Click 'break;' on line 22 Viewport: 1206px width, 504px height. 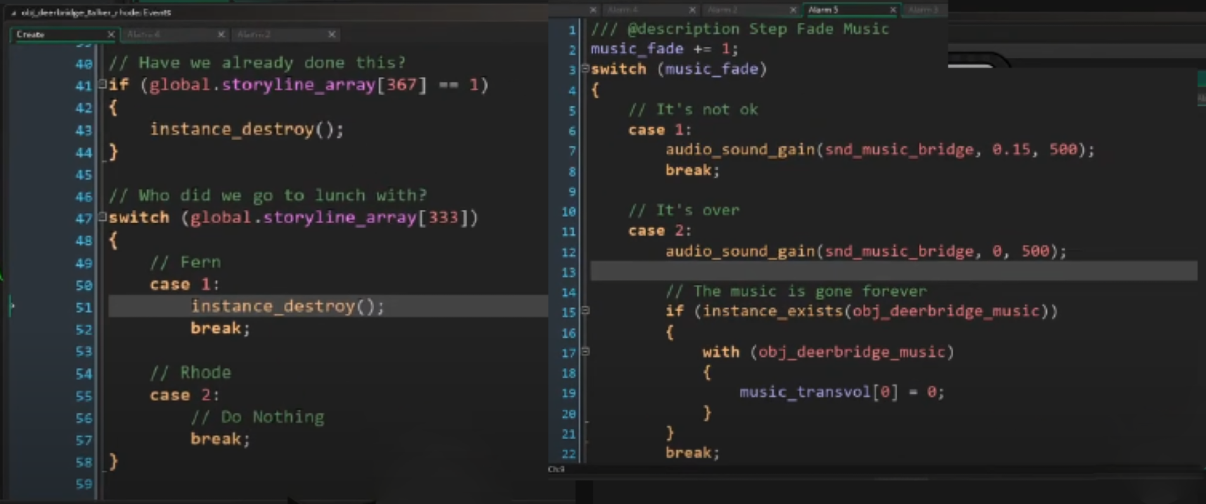point(692,453)
